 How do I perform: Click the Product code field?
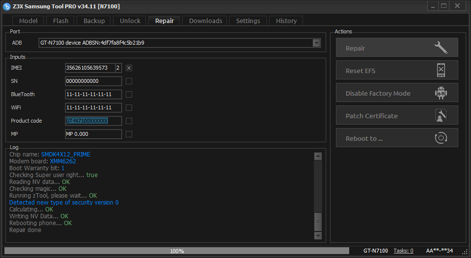tap(93, 121)
